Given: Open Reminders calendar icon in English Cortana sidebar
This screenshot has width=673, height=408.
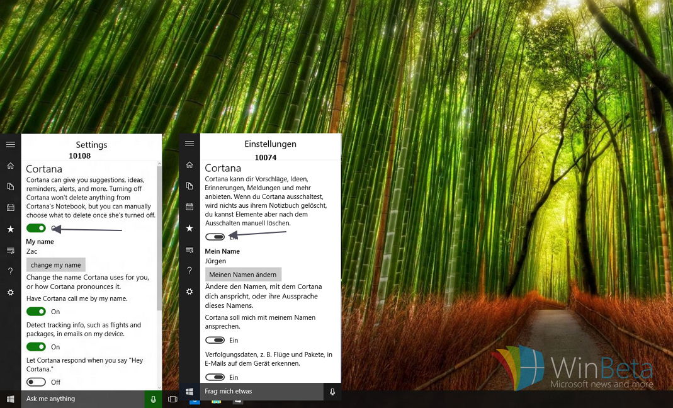Looking at the screenshot, I should (11, 207).
